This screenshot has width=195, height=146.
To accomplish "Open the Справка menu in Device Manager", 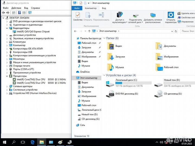I will [x=35, y=8].
